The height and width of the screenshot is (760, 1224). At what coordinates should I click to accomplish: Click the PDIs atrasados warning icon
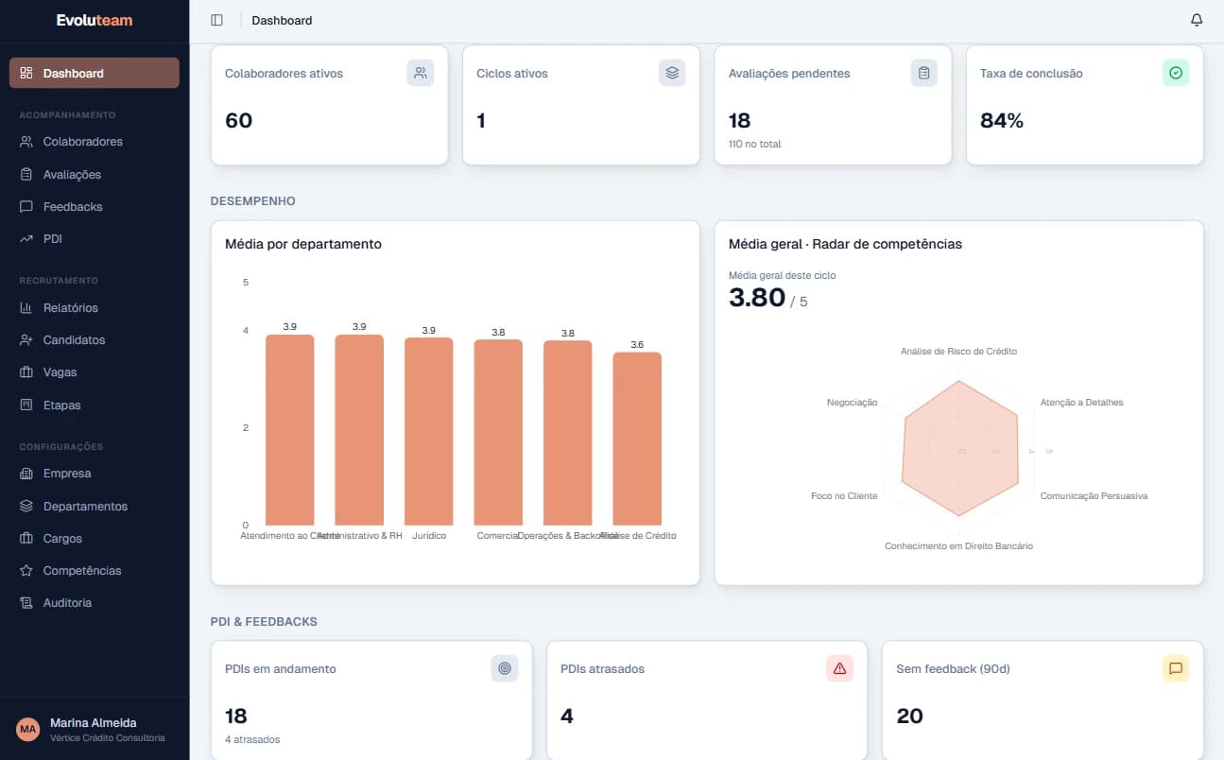(x=840, y=668)
